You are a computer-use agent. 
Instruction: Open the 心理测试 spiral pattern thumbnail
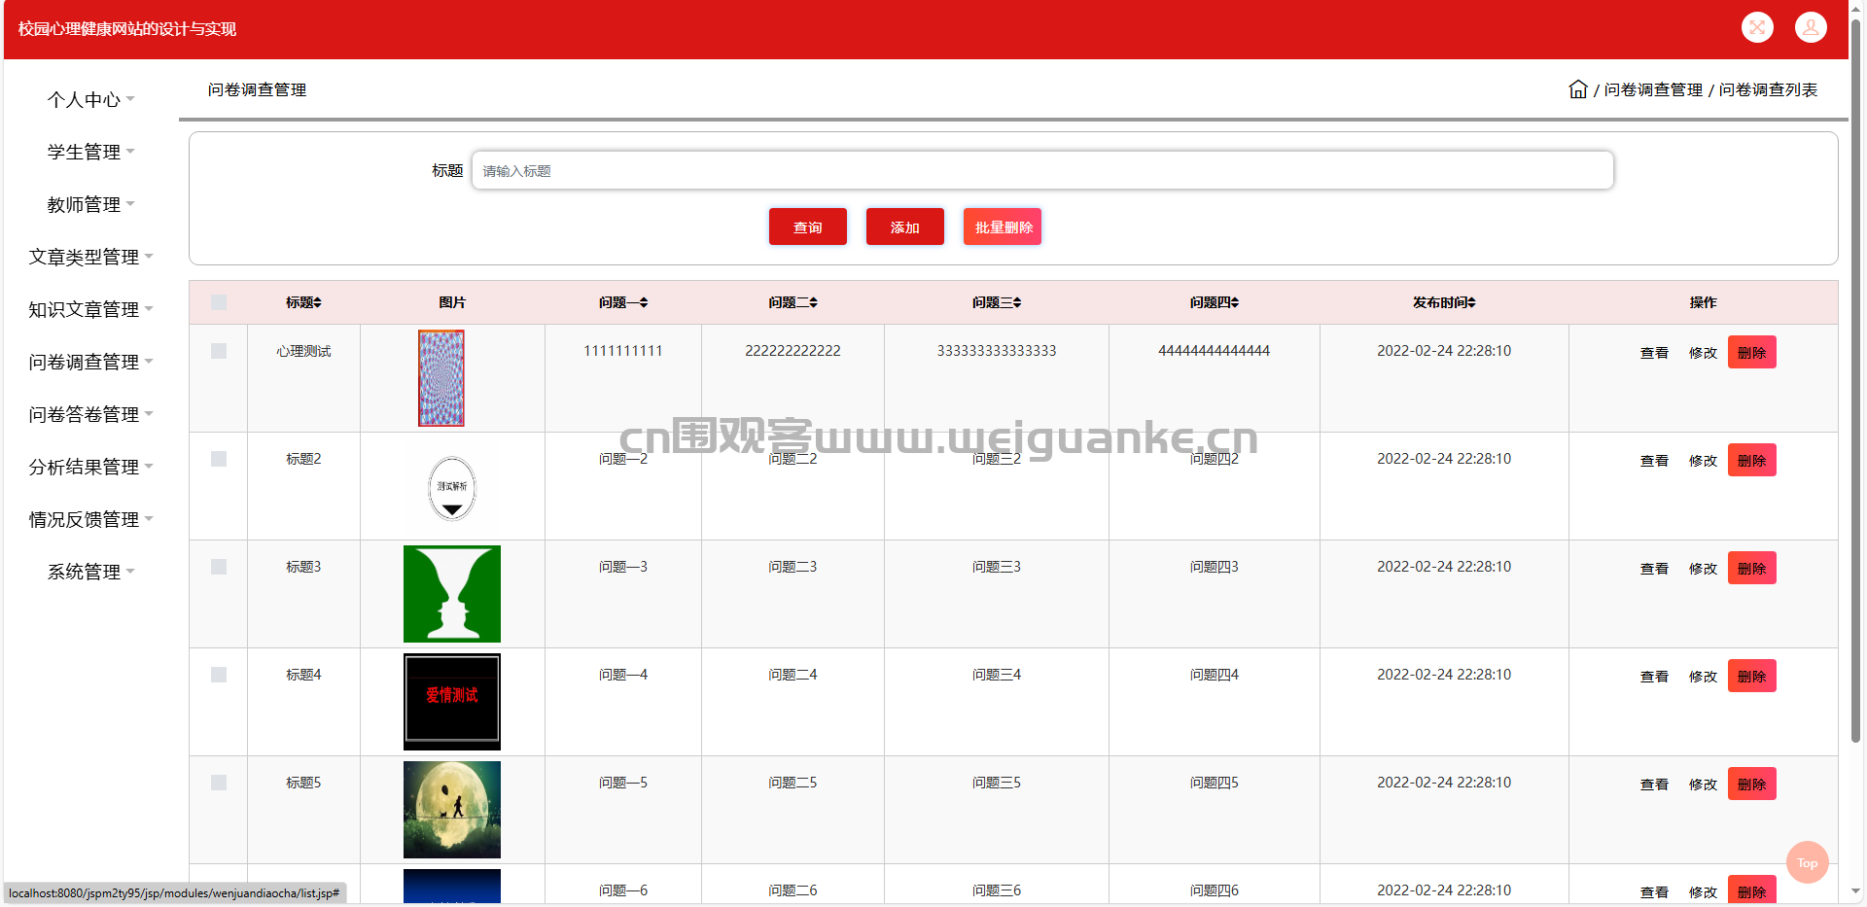coord(441,378)
